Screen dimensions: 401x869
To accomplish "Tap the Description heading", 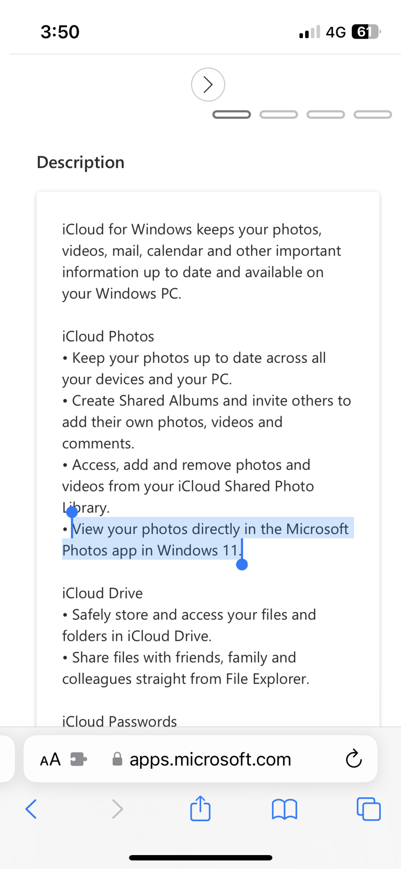I will pyautogui.click(x=81, y=163).
